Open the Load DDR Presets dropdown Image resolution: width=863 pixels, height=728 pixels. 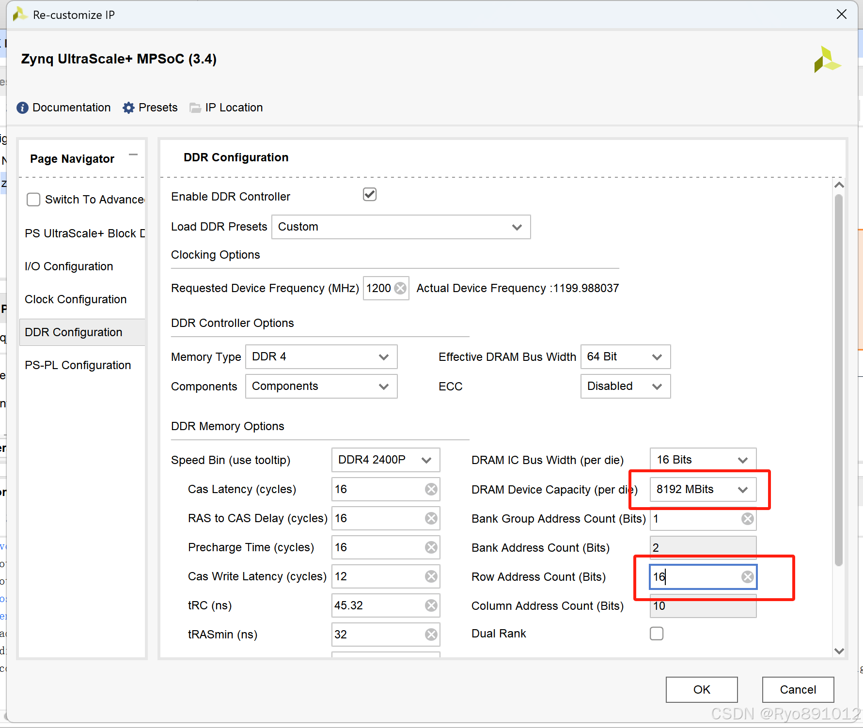tap(401, 227)
